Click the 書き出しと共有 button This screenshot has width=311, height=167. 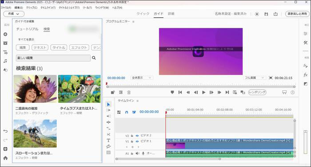[x=297, y=14]
